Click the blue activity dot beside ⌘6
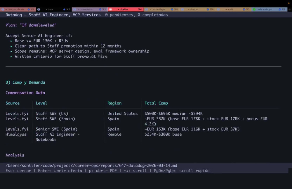 click(x=208, y=9)
